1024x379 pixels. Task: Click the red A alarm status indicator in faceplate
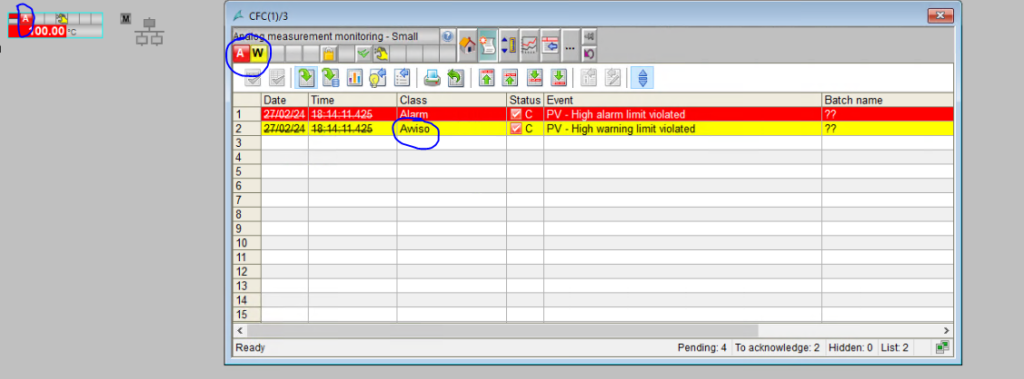click(x=240, y=53)
